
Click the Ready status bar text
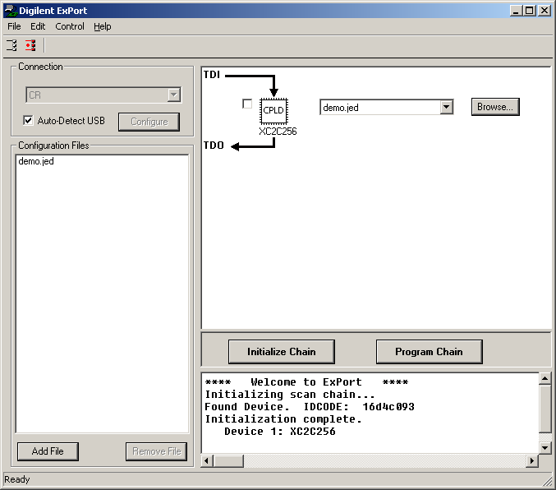tap(17, 479)
